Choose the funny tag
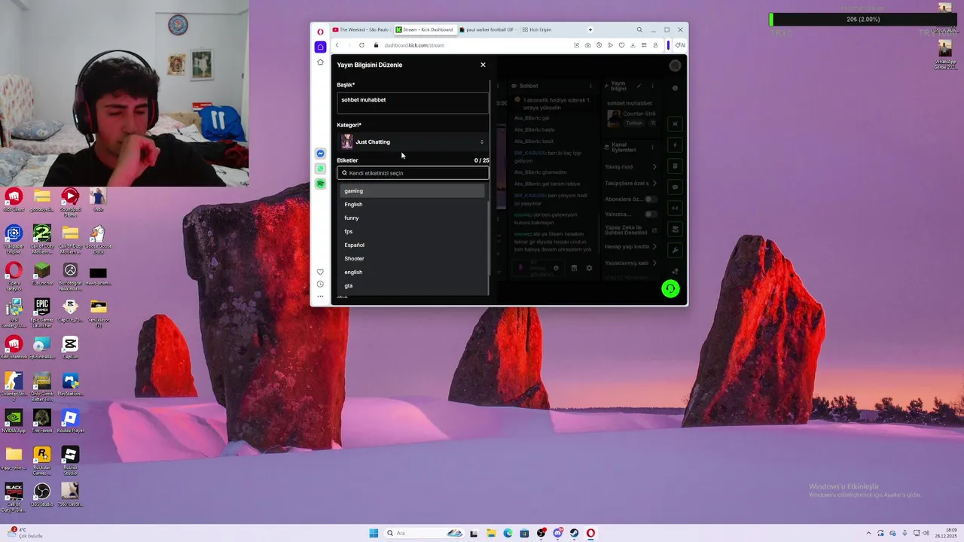Screen dimensions: 964x542 point(411,218)
